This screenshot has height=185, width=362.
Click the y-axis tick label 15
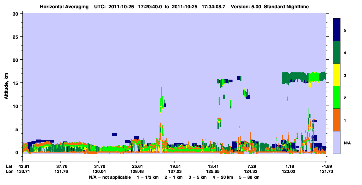(16, 83)
